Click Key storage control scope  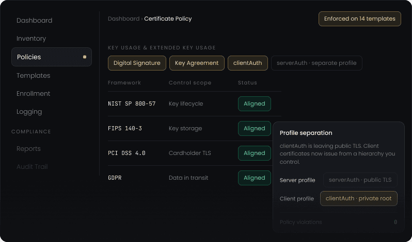[185, 128]
